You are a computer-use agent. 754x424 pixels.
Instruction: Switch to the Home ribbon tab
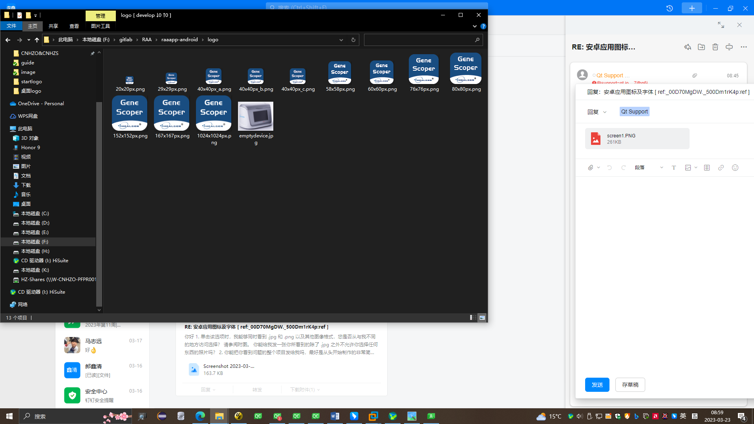33,26
